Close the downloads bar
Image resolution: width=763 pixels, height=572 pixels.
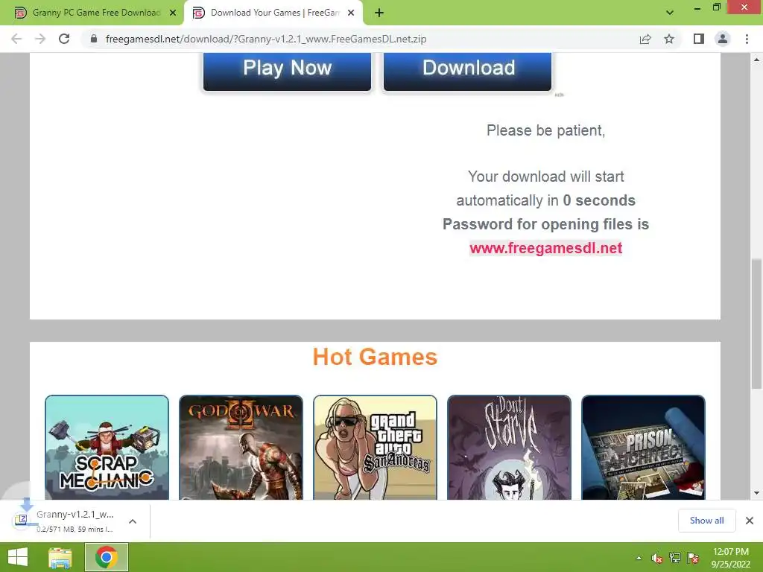tap(750, 521)
